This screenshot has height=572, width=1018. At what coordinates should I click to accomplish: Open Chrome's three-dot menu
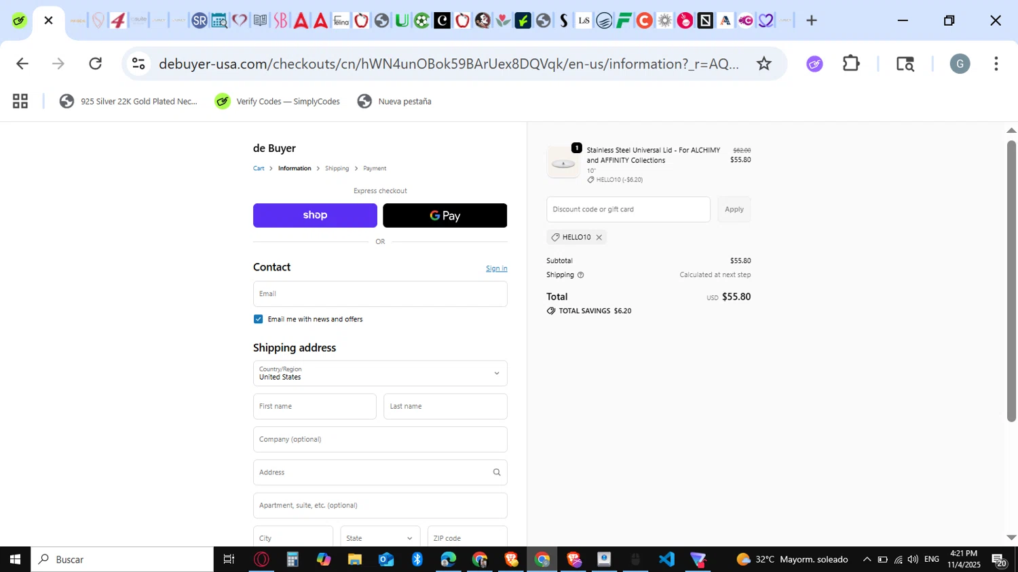click(996, 64)
